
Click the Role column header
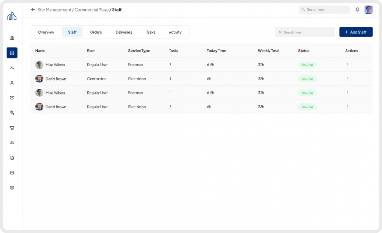pos(91,51)
